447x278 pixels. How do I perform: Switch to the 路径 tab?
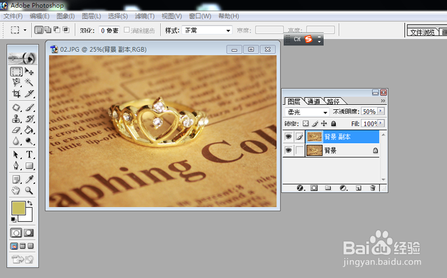333,102
